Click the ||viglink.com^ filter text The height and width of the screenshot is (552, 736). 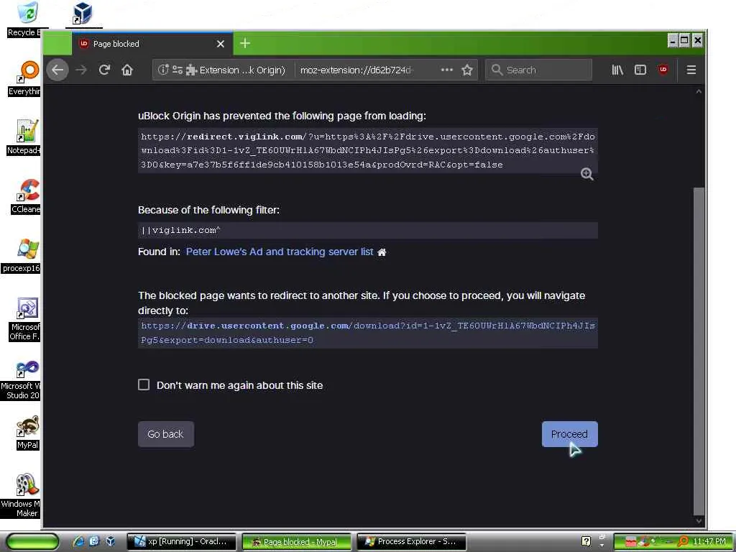[180, 230]
